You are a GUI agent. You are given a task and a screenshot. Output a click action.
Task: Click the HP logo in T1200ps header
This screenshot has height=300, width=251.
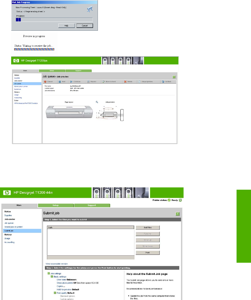pos(16,60)
